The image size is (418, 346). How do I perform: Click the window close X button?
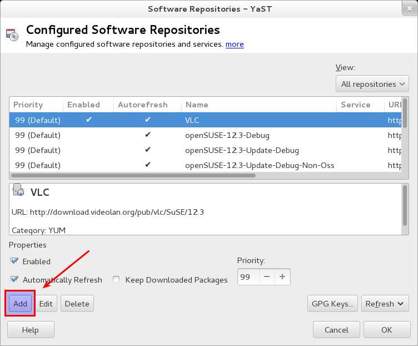(x=408, y=8)
